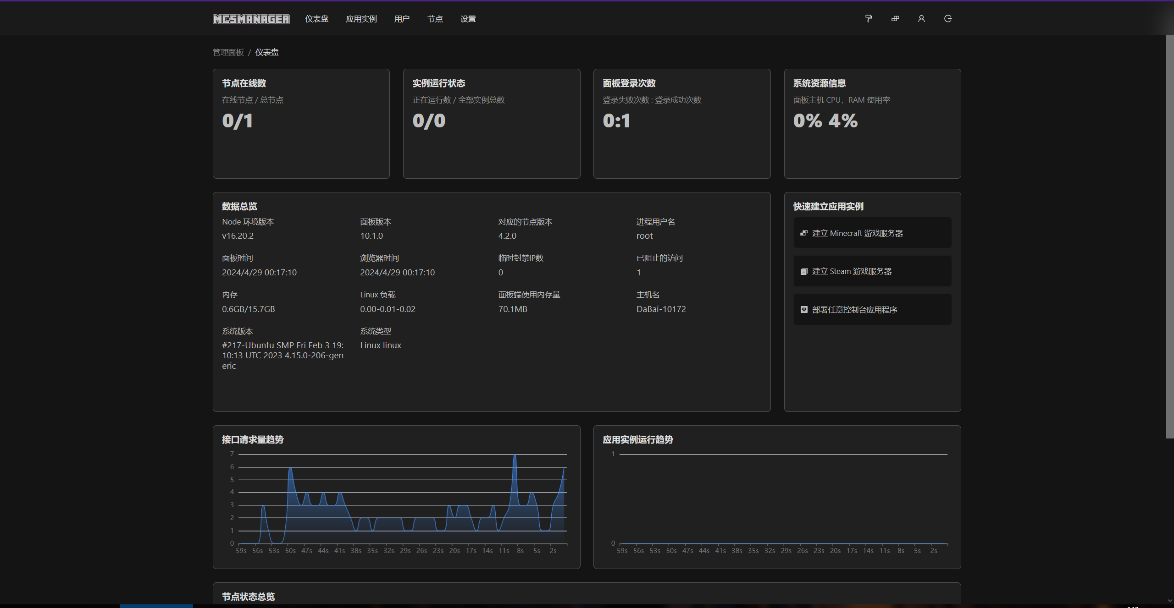Click the value under the 浏览器时间 label
1174x608 pixels.
point(397,273)
